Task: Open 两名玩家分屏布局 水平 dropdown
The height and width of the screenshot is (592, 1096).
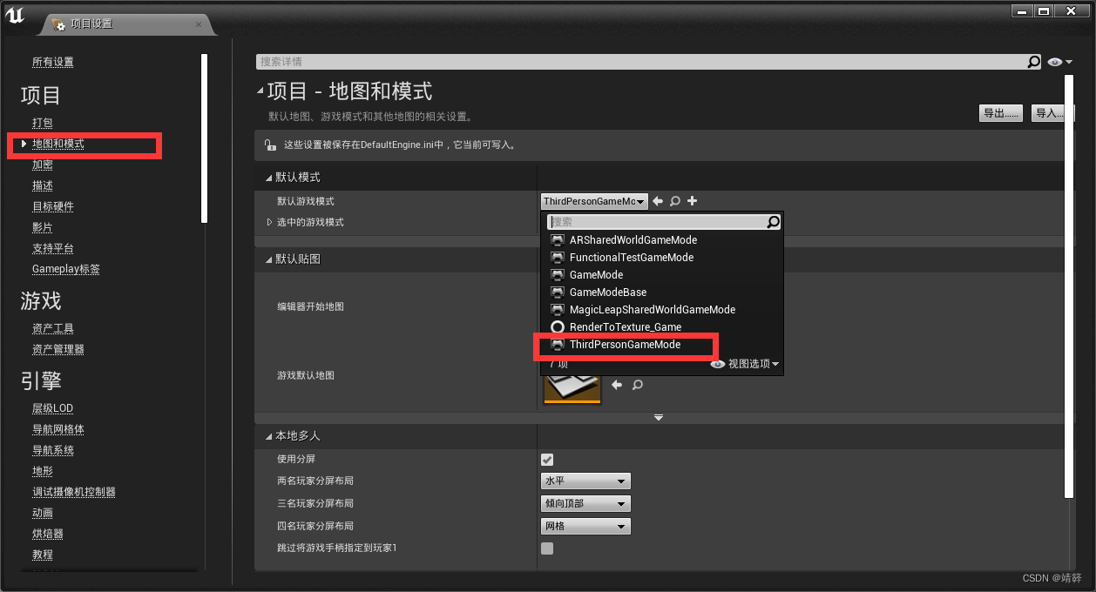Action: [x=585, y=481]
